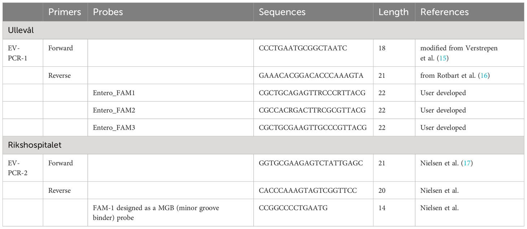Select the EV-PCR-1 assay cell
527x229 pixels.
(x=23, y=53)
